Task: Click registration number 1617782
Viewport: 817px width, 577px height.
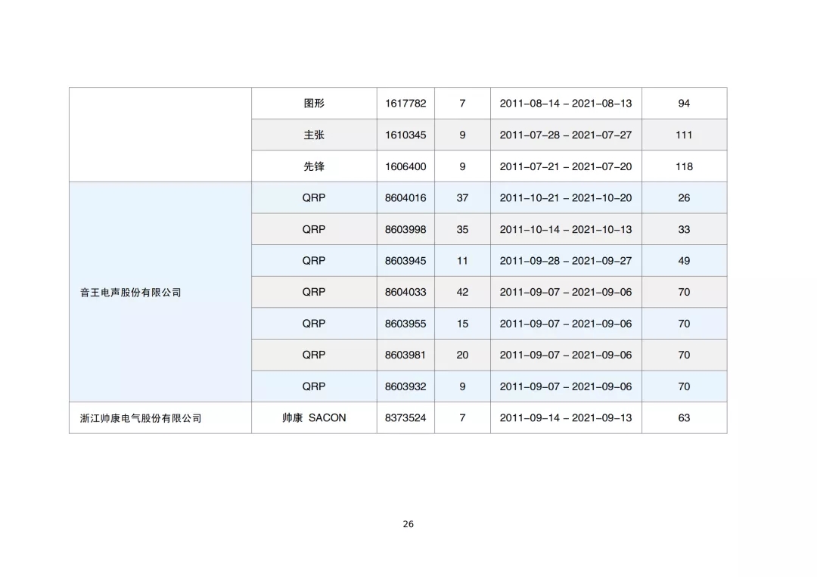Action: [405, 103]
